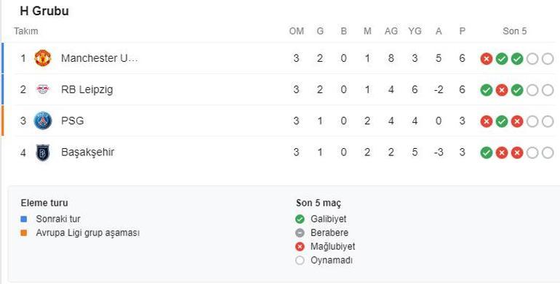Click the orange Avrupa Ligi color square
560x284 pixels.
pyautogui.click(x=24, y=233)
